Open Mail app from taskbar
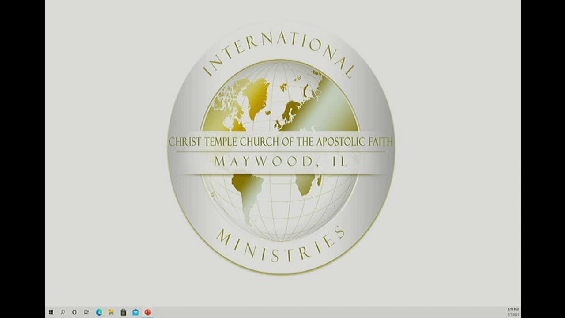The width and height of the screenshot is (565, 318). point(136,312)
